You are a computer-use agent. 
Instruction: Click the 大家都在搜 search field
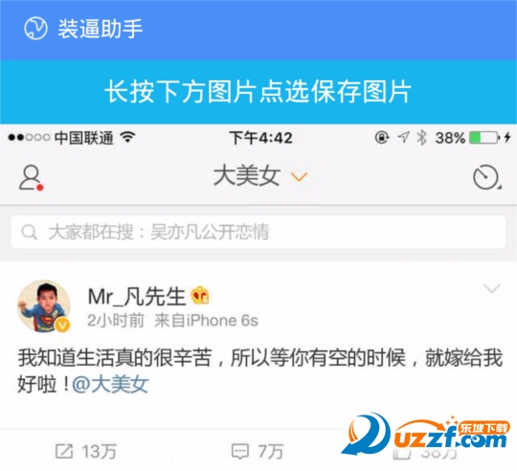tap(258, 232)
